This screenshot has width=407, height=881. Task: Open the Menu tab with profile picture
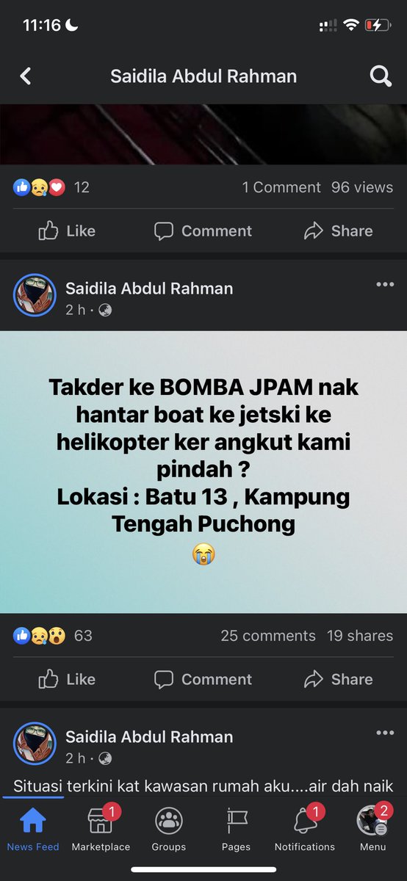click(x=372, y=828)
